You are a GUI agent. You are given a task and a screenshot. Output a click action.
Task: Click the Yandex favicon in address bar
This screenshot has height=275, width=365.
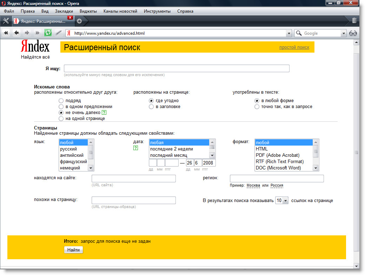69,33
